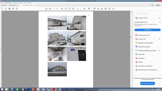Image resolution: width=162 pixels, height=91 pixels.
Task: Go to next page arrow
Action: coord(50,9)
